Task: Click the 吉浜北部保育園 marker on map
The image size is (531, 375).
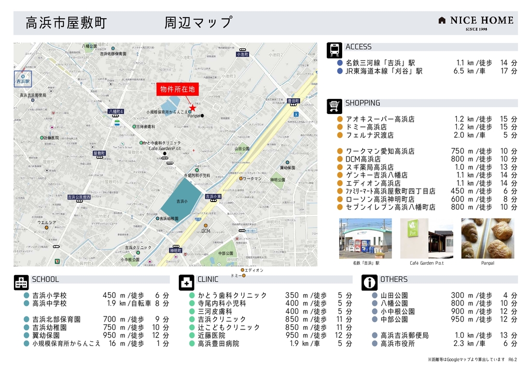Action: [113, 49]
